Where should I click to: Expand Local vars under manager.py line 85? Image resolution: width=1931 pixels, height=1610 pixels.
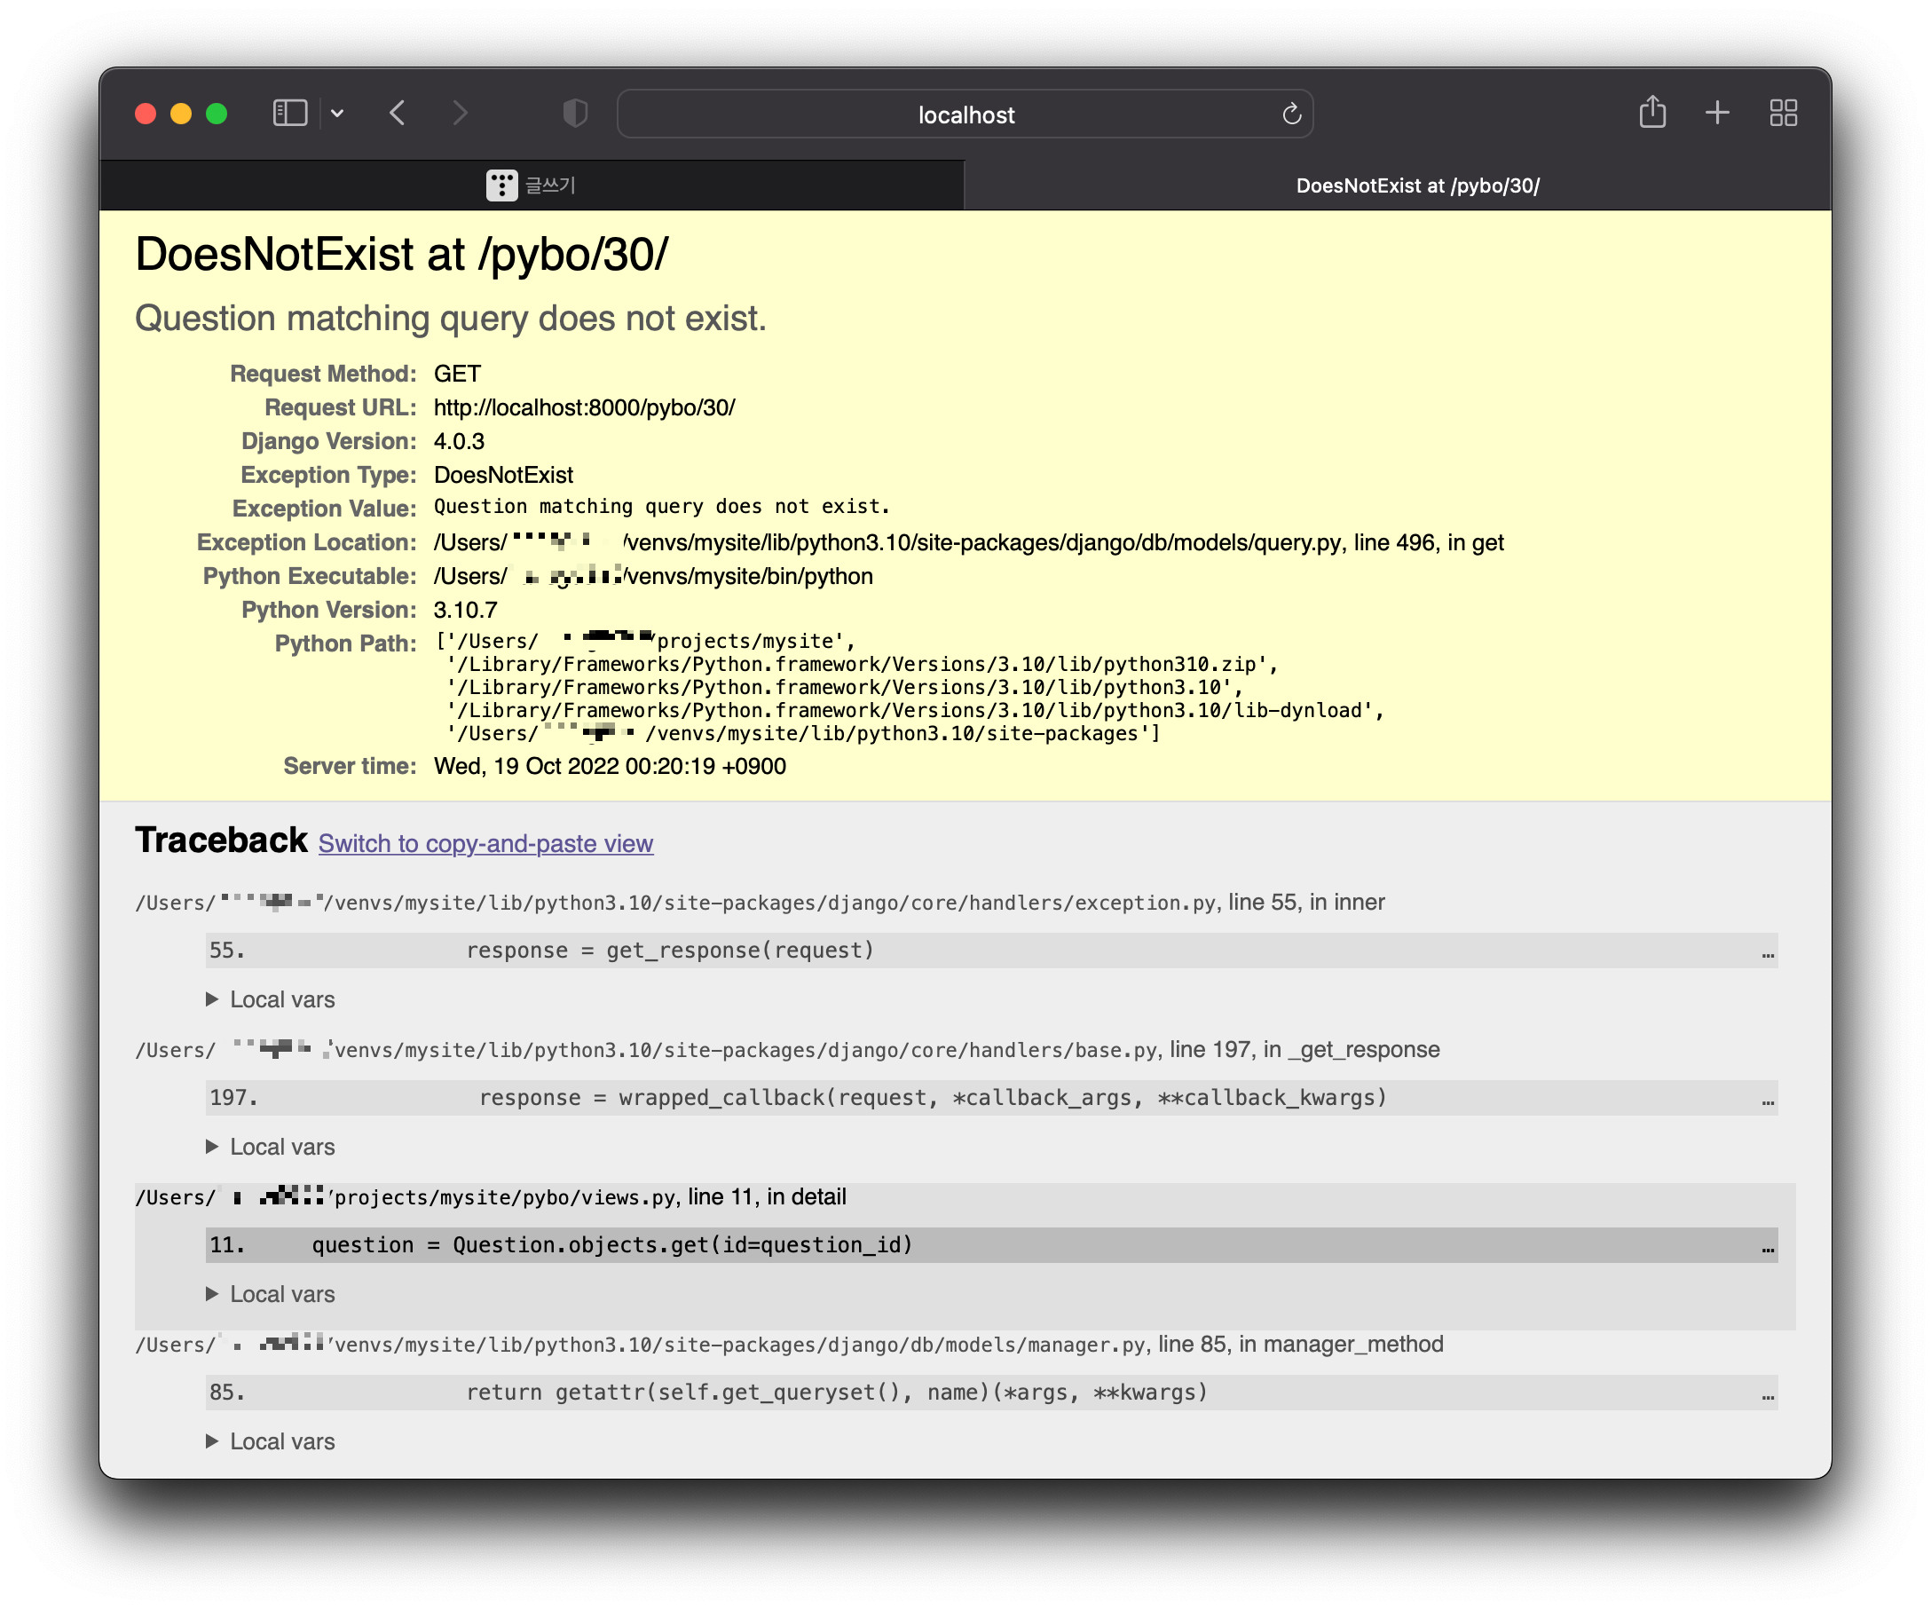pos(272,1440)
